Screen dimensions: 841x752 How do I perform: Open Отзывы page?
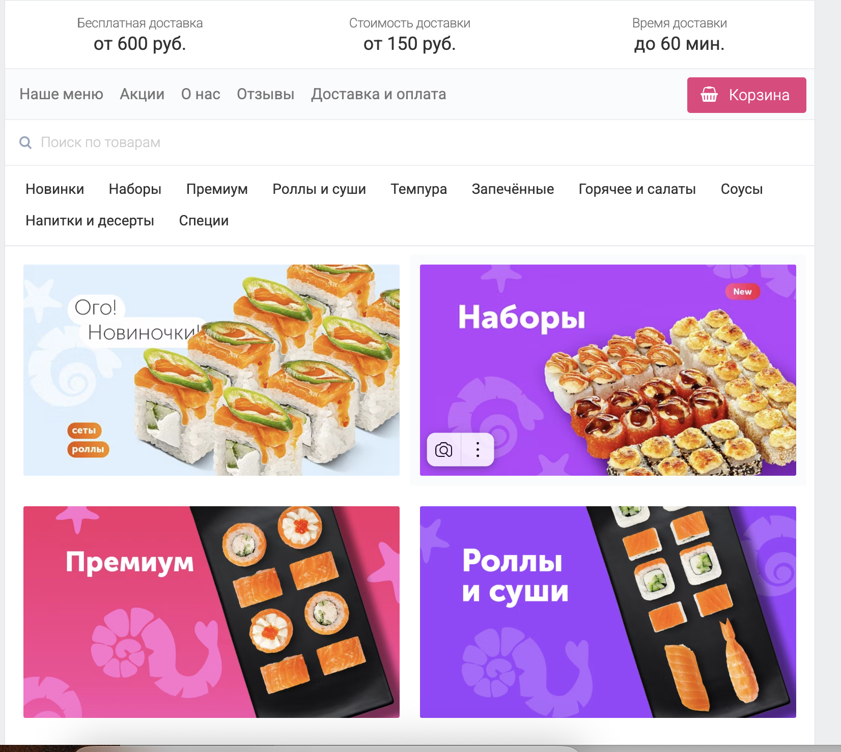pyautogui.click(x=265, y=94)
